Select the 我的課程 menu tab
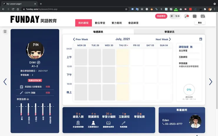The width and height of the screenshot is (218, 136). [x=83, y=23]
